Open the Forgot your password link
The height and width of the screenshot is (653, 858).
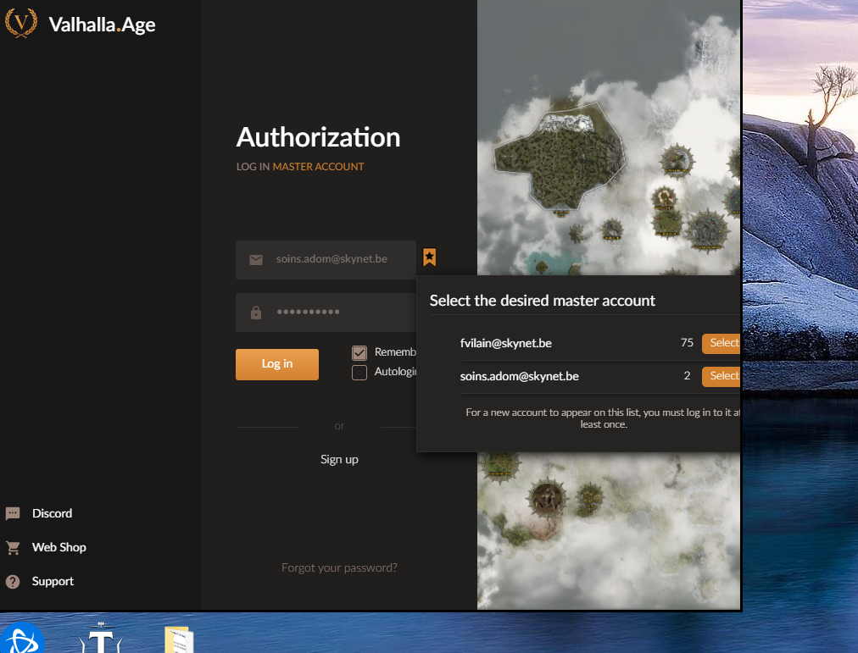pos(339,567)
